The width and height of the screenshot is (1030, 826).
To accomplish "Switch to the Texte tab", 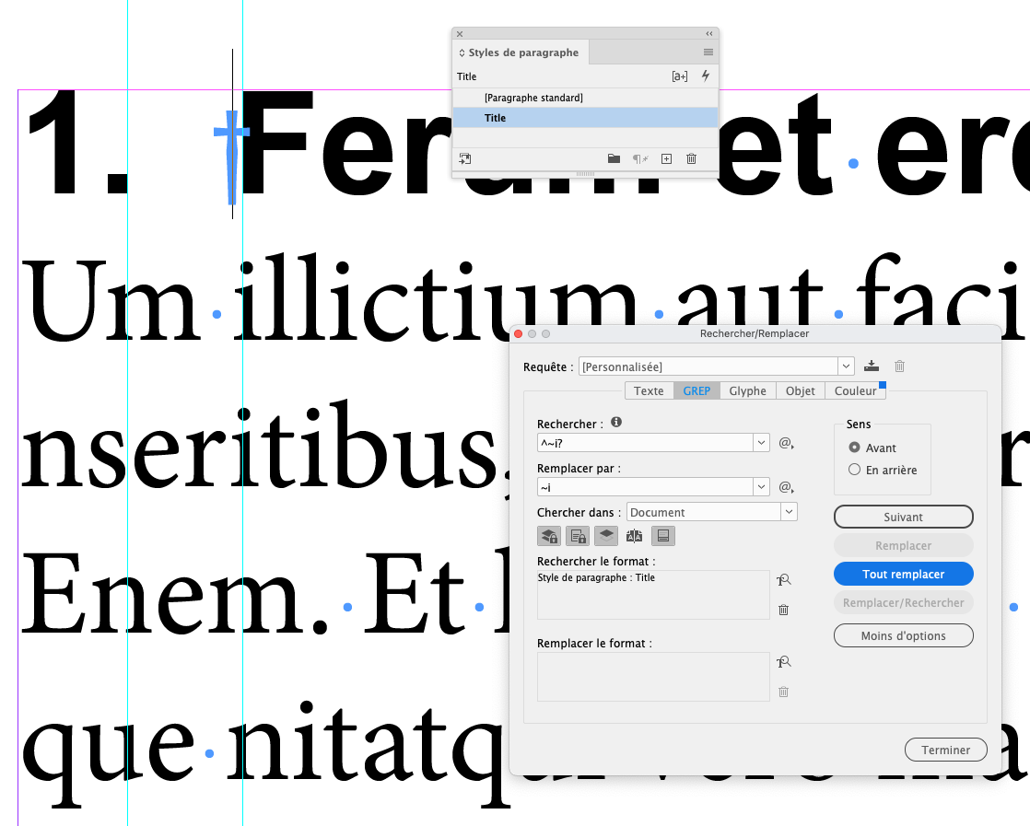I will coord(649,390).
